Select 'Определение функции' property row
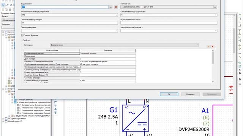The image size is (243, 136). (x=52, y=53)
